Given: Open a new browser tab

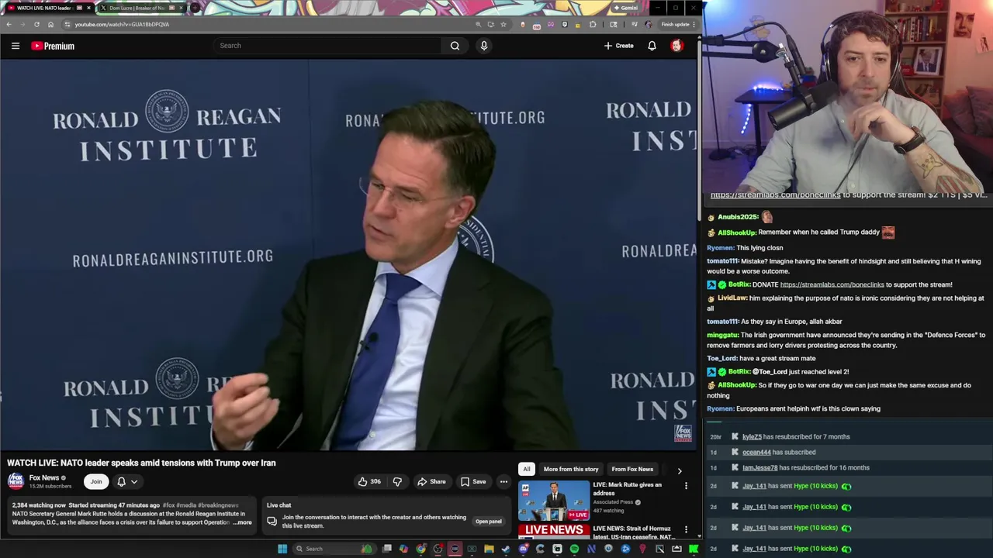Looking at the screenshot, I should [195, 8].
